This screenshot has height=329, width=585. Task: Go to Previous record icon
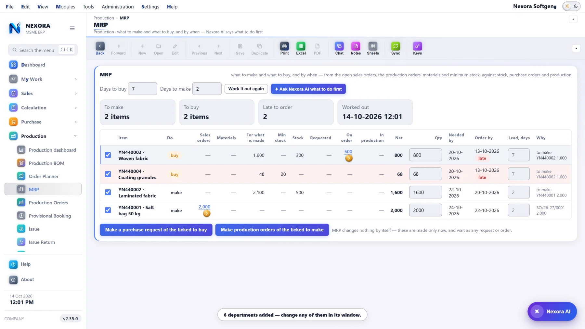tap(199, 48)
